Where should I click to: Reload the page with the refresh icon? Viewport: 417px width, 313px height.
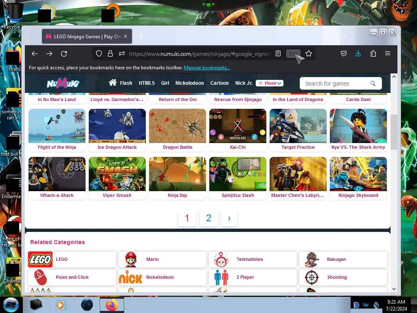[x=64, y=54]
